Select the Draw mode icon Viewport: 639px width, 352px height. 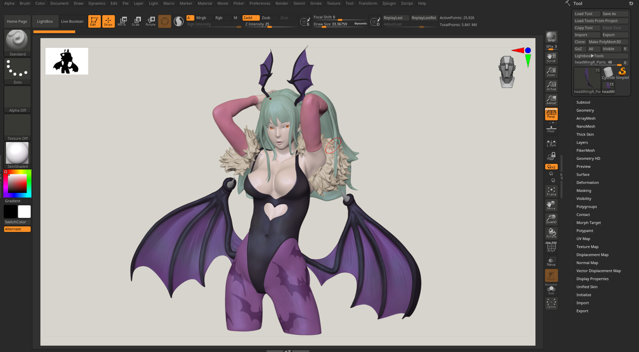click(x=108, y=21)
